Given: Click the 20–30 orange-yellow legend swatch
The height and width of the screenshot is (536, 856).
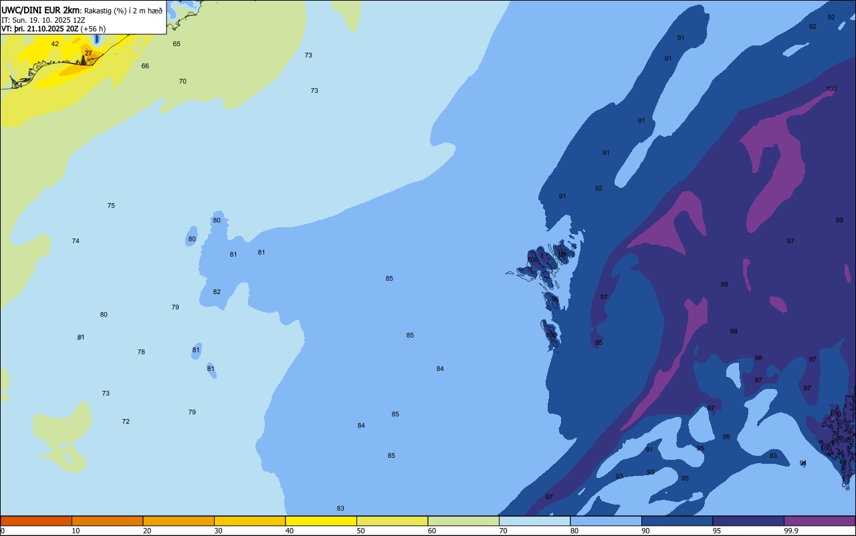Looking at the screenshot, I should pyautogui.click(x=179, y=521).
